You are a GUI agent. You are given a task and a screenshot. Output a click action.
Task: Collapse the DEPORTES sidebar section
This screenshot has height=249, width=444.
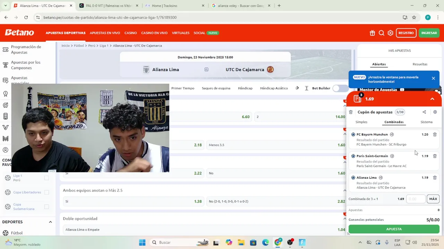pyautogui.click(x=50, y=222)
